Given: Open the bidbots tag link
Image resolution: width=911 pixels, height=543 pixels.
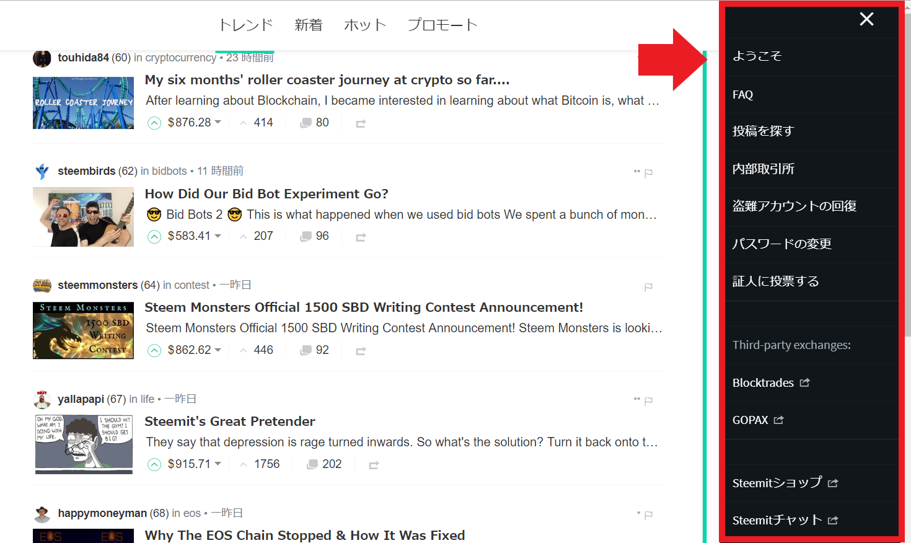Looking at the screenshot, I should pyautogui.click(x=169, y=171).
